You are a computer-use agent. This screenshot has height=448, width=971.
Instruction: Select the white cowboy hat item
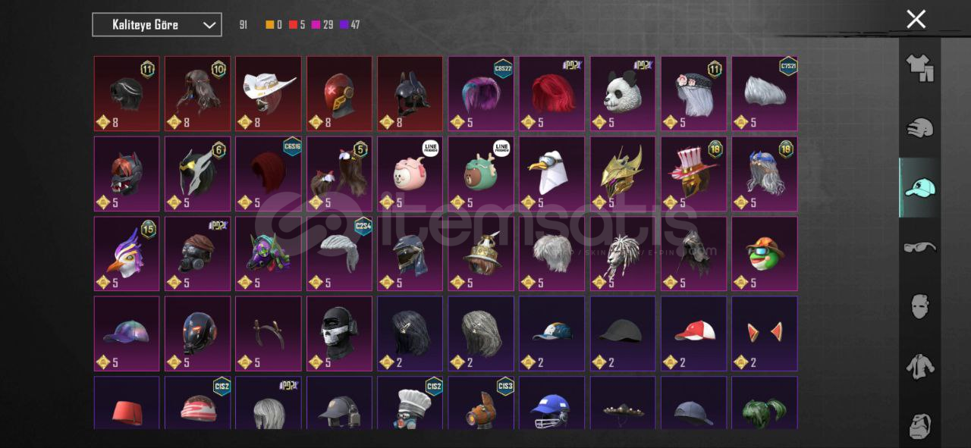(x=269, y=93)
